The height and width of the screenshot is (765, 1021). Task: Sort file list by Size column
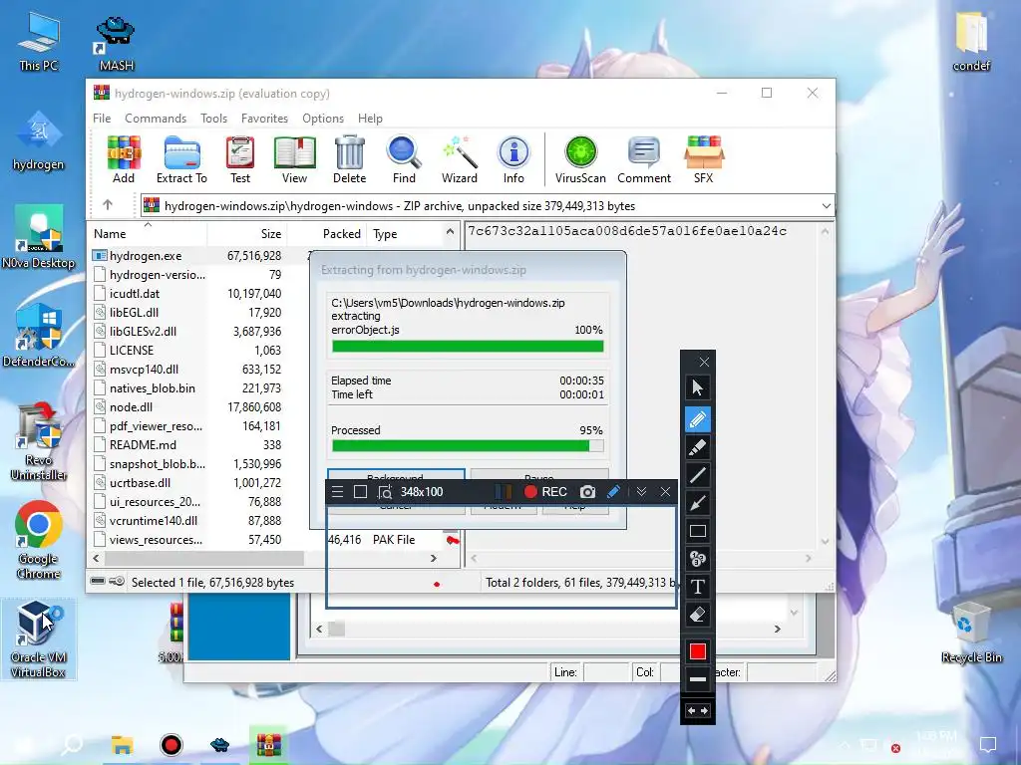click(247, 233)
